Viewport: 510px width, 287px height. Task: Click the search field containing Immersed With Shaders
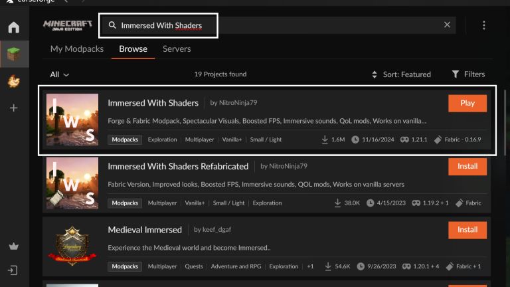tap(278, 25)
